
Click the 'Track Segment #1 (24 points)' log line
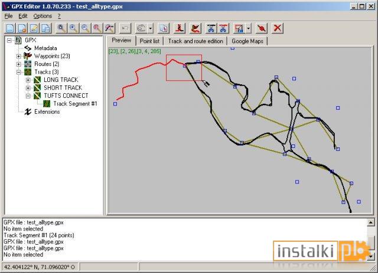coord(39,235)
